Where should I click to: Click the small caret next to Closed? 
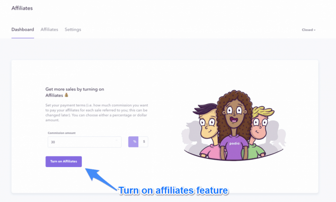click(x=315, y=30)
